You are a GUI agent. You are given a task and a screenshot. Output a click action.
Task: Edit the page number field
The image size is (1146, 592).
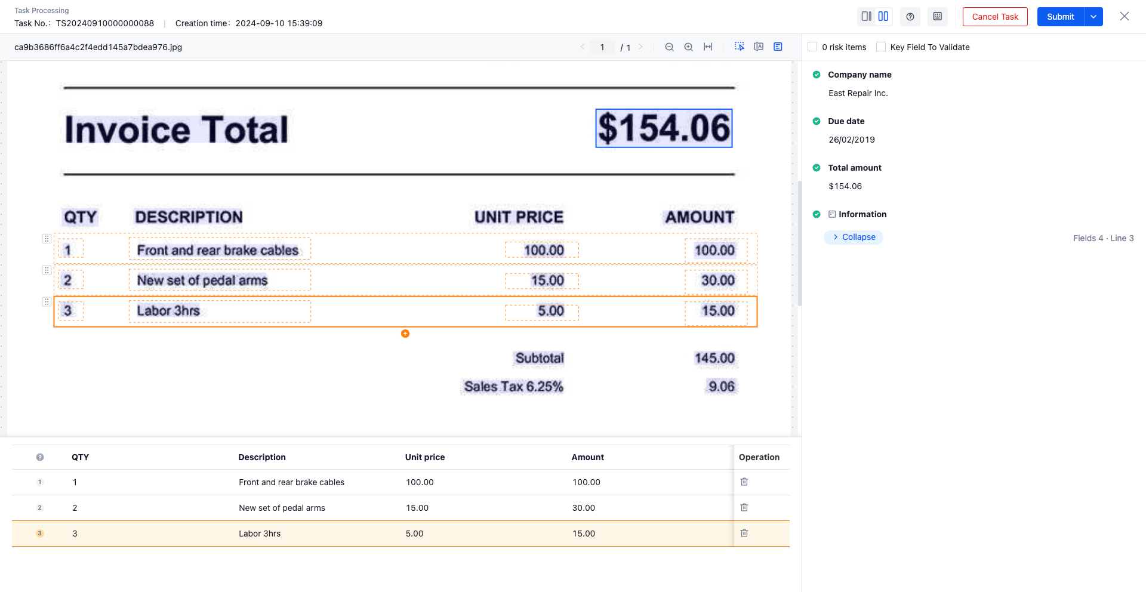click(x=602, y=47)
